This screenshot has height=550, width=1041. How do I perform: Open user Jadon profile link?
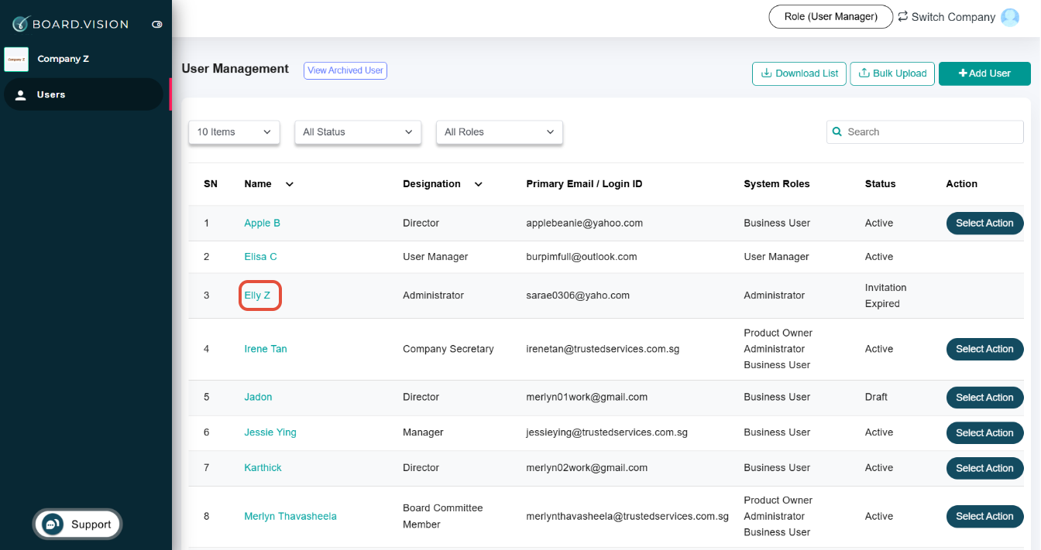(258, 397)
